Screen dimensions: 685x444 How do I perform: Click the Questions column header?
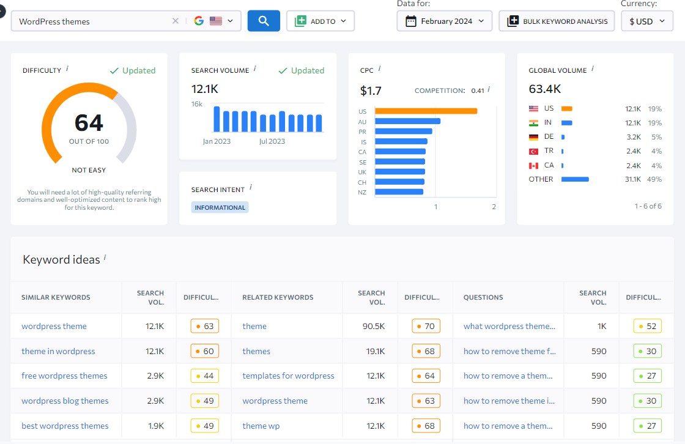(483, 297)
